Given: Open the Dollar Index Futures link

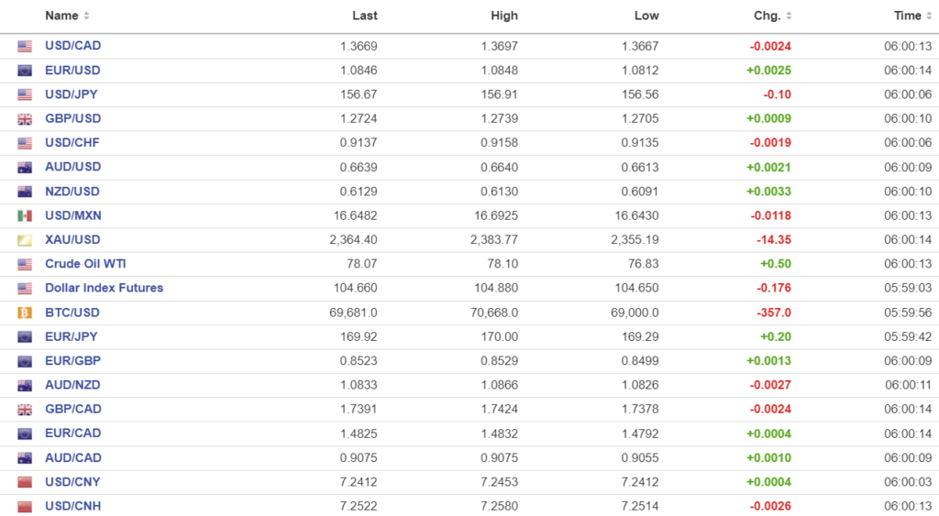Looking at the screenshot, I should pos(104,288).
